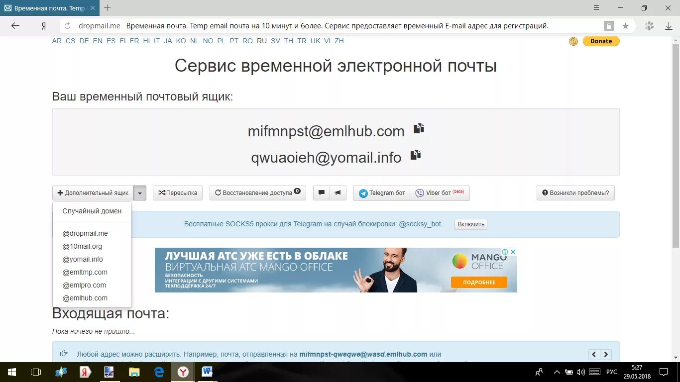Expand the additional mailbox domain dropdown arrow
The image size is (680, 382).
point(140,193)
